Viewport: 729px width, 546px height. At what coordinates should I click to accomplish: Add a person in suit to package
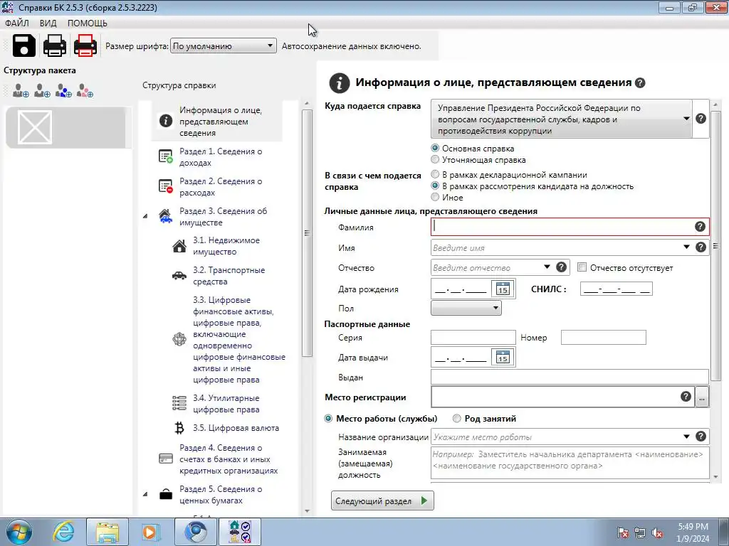click(x=21, y=90)
